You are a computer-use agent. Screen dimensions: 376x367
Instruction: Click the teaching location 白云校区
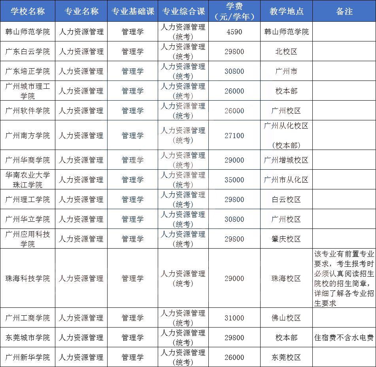pyautogui.click(x=286, y=199)
